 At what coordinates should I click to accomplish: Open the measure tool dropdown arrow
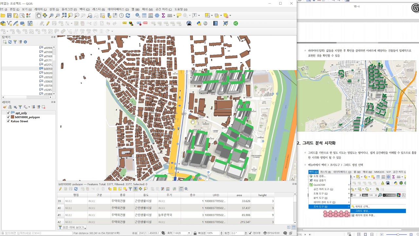174,15
